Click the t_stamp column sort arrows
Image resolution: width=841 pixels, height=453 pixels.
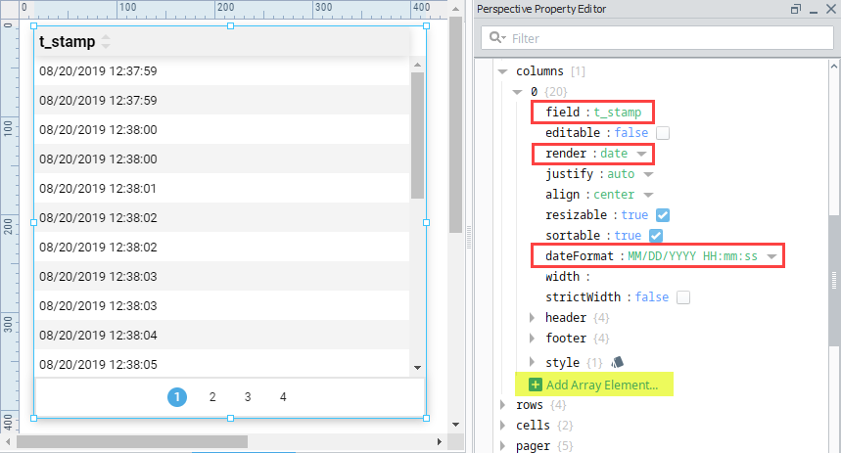[106, 41]
